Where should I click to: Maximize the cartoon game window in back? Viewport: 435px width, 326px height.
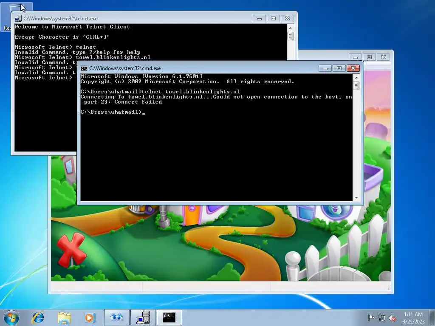(369, 57)
